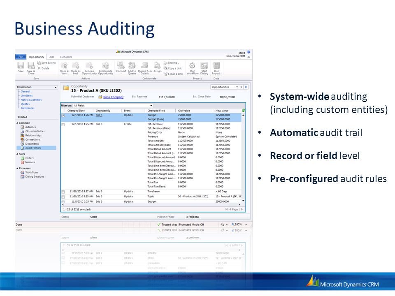The width and height of the screenshot is (395, 296).
Task: Go to first page of audit grid
Action: click(x=226, y=209)
